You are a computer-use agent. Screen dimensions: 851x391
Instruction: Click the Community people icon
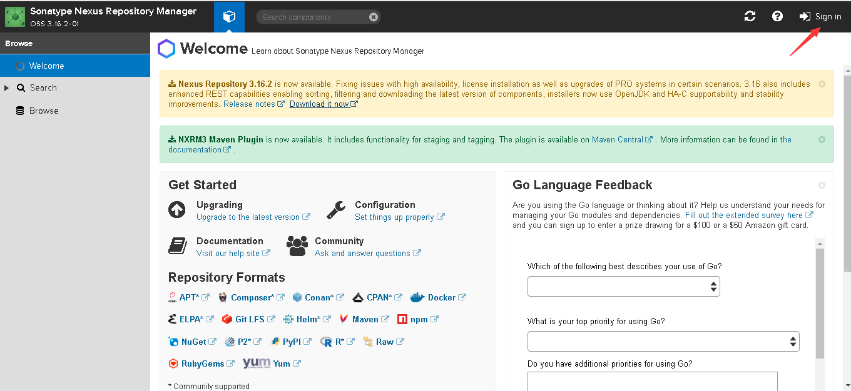(x=297, y=246)
